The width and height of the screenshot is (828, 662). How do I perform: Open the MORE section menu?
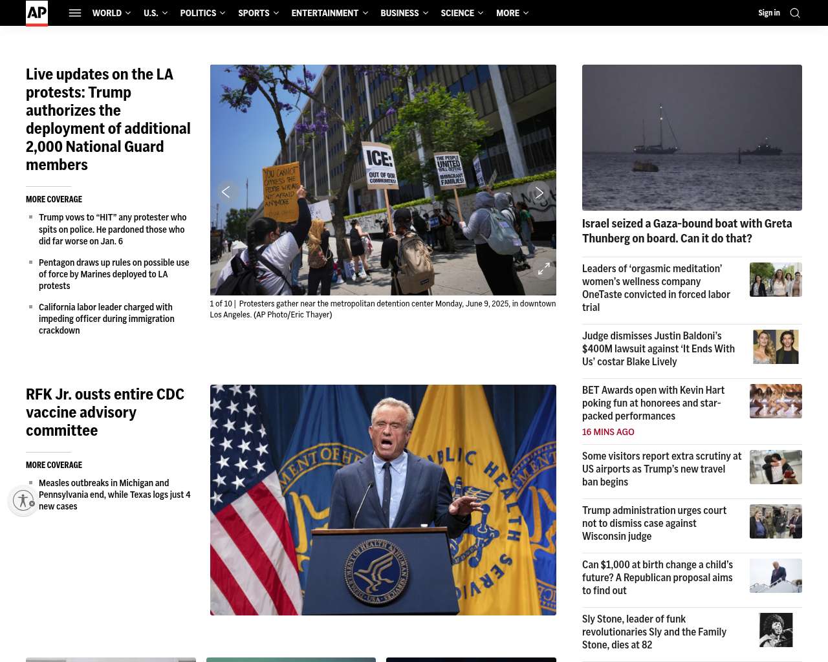tap(508, 13)
